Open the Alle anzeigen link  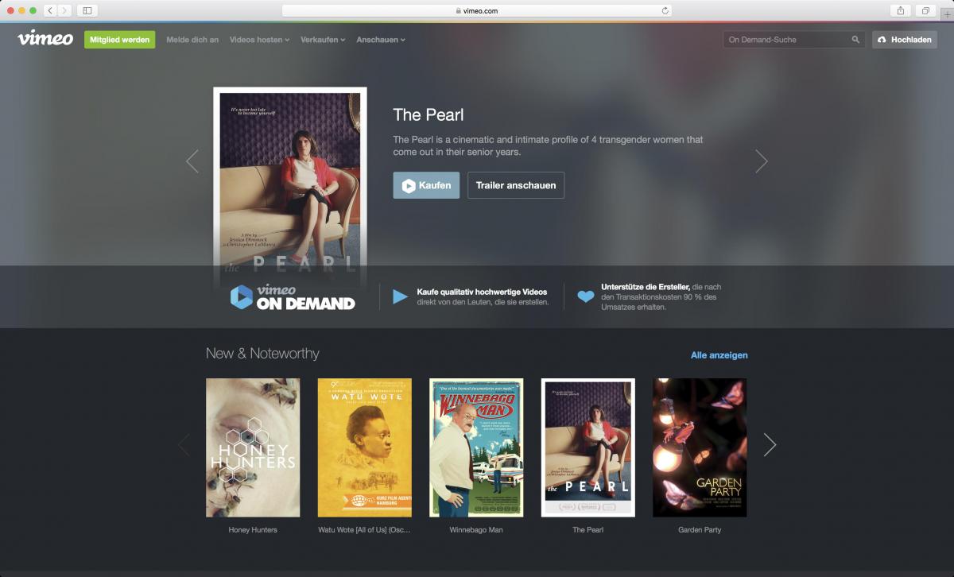(x=719, y=355)
